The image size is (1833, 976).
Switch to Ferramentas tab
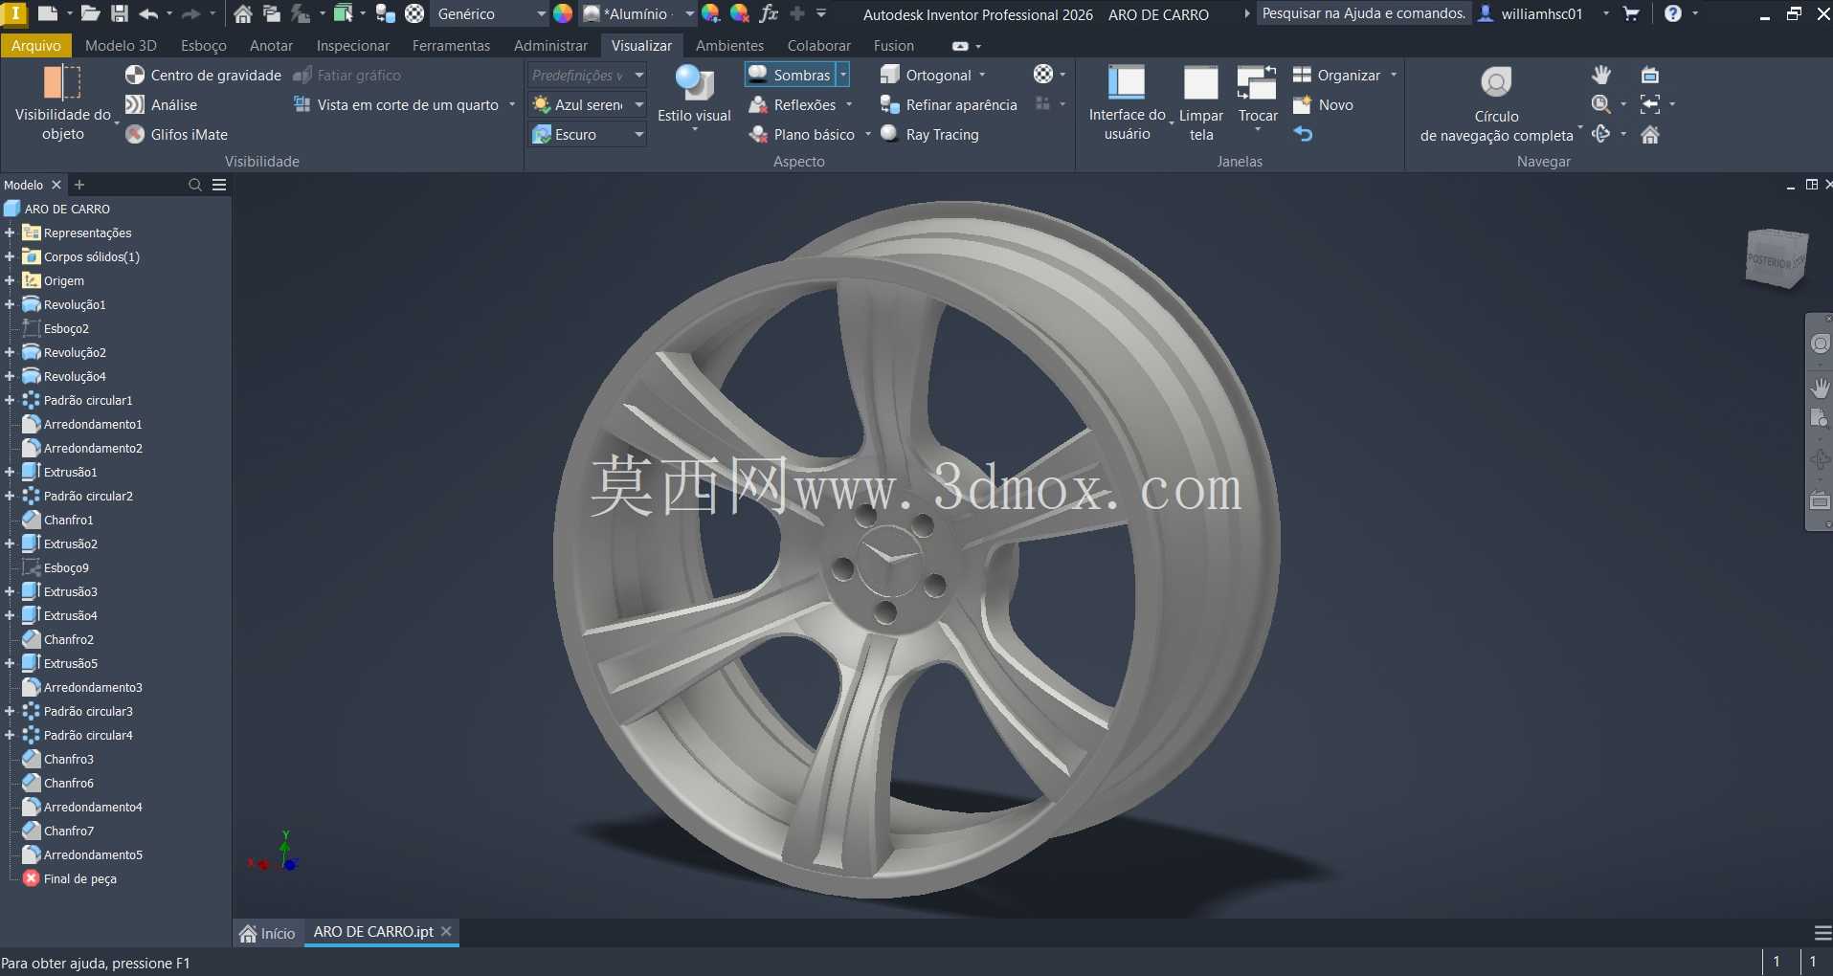451,45
